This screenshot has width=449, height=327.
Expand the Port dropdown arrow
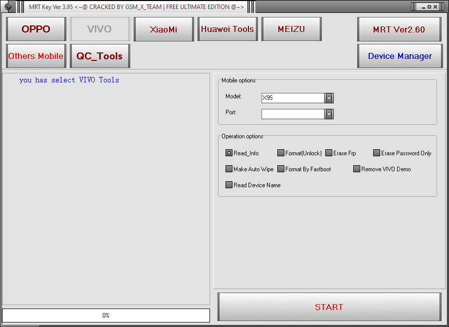click(329, 114)
